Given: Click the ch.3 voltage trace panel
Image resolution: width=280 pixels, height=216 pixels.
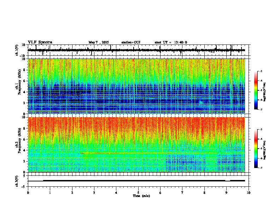Looking at the screenshot, I should tap(139, 181).
